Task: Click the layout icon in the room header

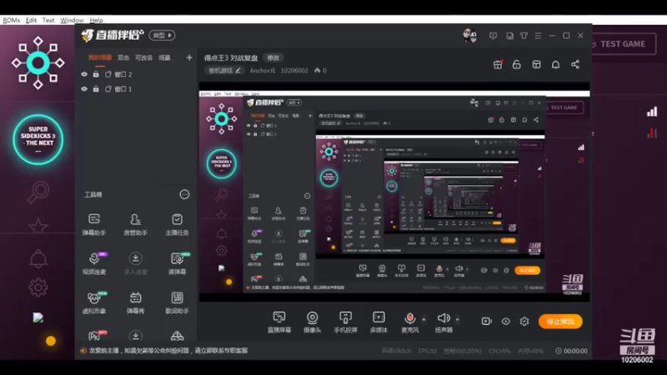Action: (536, 65)
